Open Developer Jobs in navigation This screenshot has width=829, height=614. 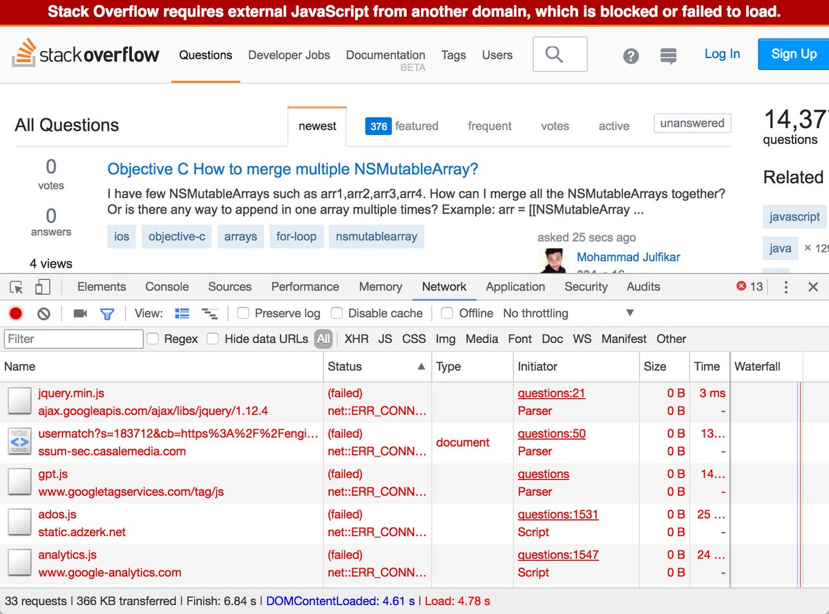pos(289,55)
